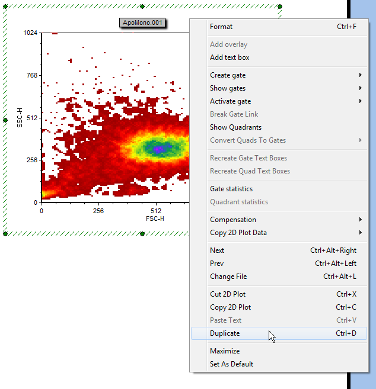Viewport: 376px width, 389px height.
Task: Click the bottom-middle green selection handle
Action: [142, 234]
